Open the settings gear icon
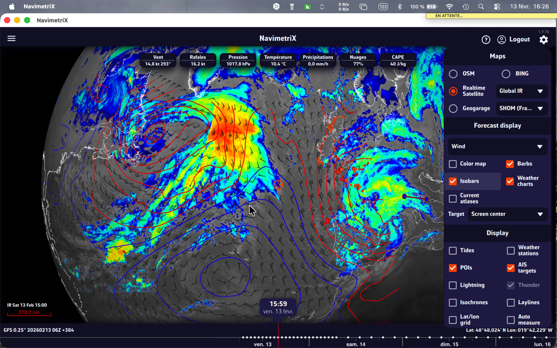This screenshot has width=557, height=348. pyautogui.click(x=543, y=40)
